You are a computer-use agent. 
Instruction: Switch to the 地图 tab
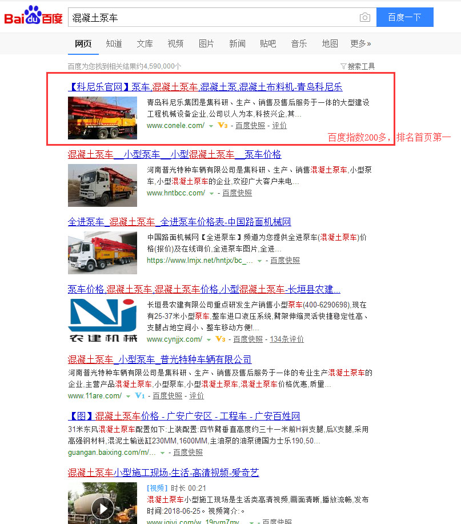click(330, 44)
